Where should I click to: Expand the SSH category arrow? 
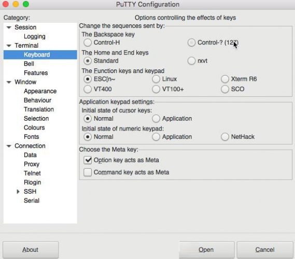click(18, 192)
